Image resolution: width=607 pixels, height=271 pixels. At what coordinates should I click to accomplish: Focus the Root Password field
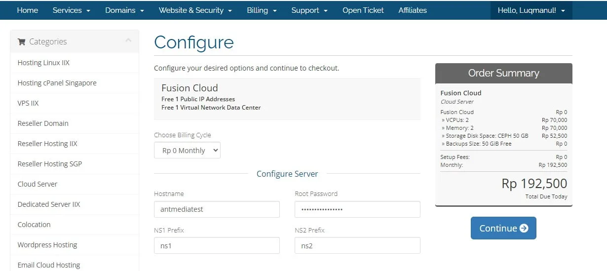coord(357,209)
